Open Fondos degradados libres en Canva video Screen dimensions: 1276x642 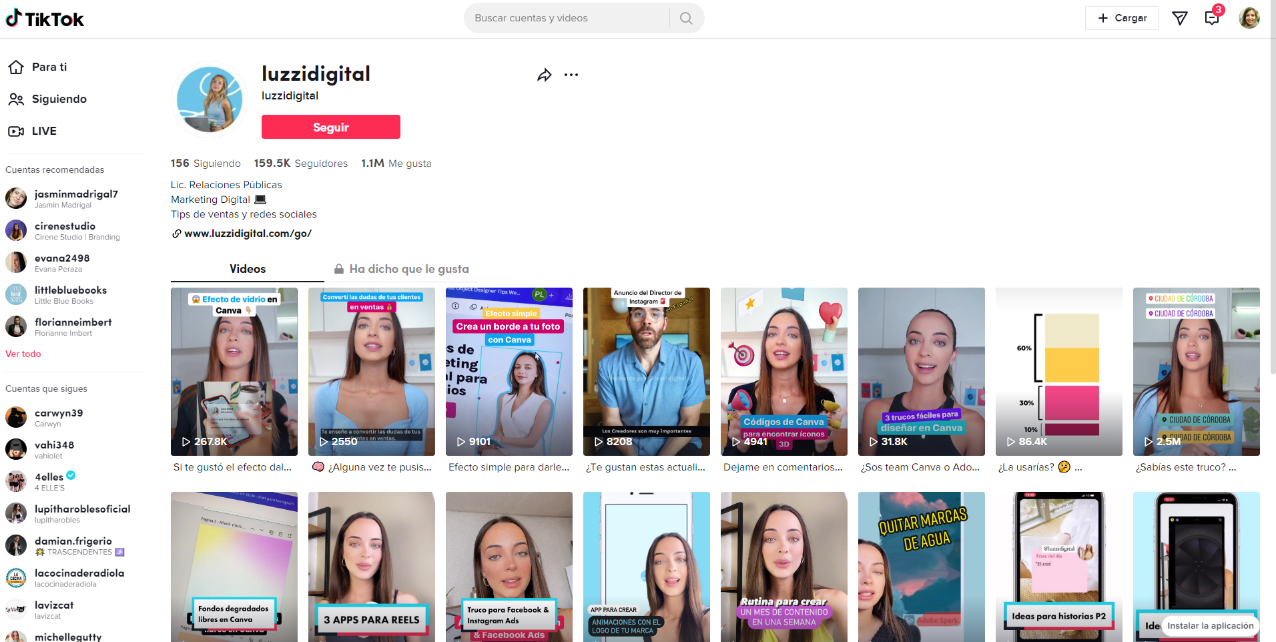coord(234,567)
